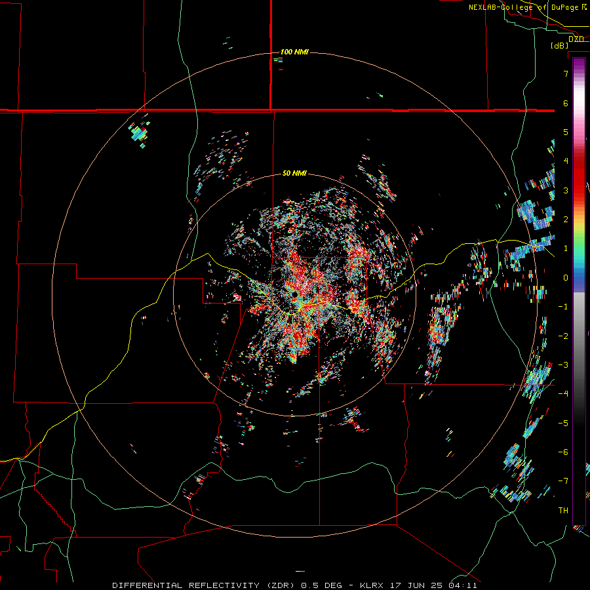Click the -3 value on the dB scale
The height and width of the screenshot is (590, 590).
pos(563,365)
